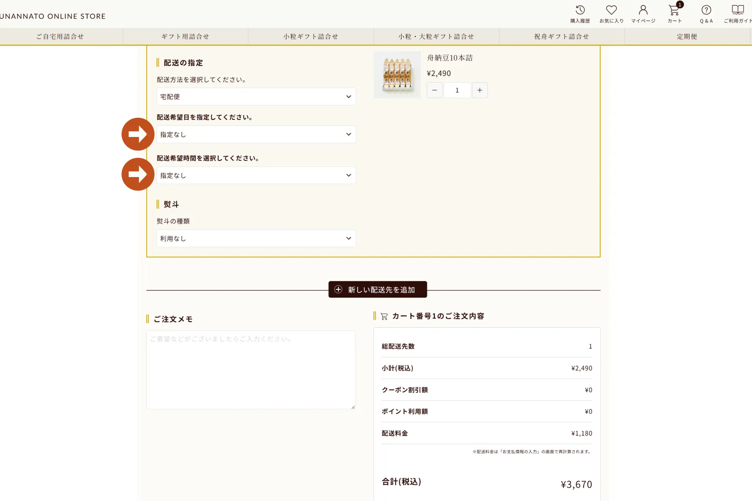Image resolution: width=752 pixels, height=501 pixels.
Task: Click the 舟納豆10本詰 product thumbnail
Action: point(397,75)
